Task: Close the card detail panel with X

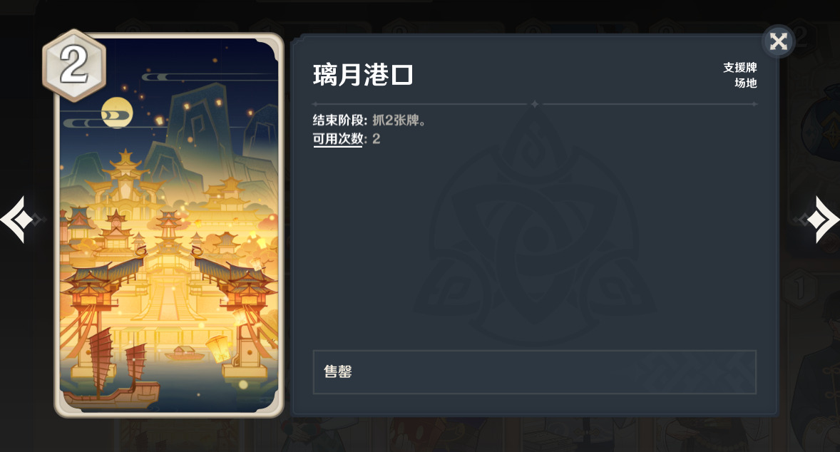Action: click(x=779, y=41)
